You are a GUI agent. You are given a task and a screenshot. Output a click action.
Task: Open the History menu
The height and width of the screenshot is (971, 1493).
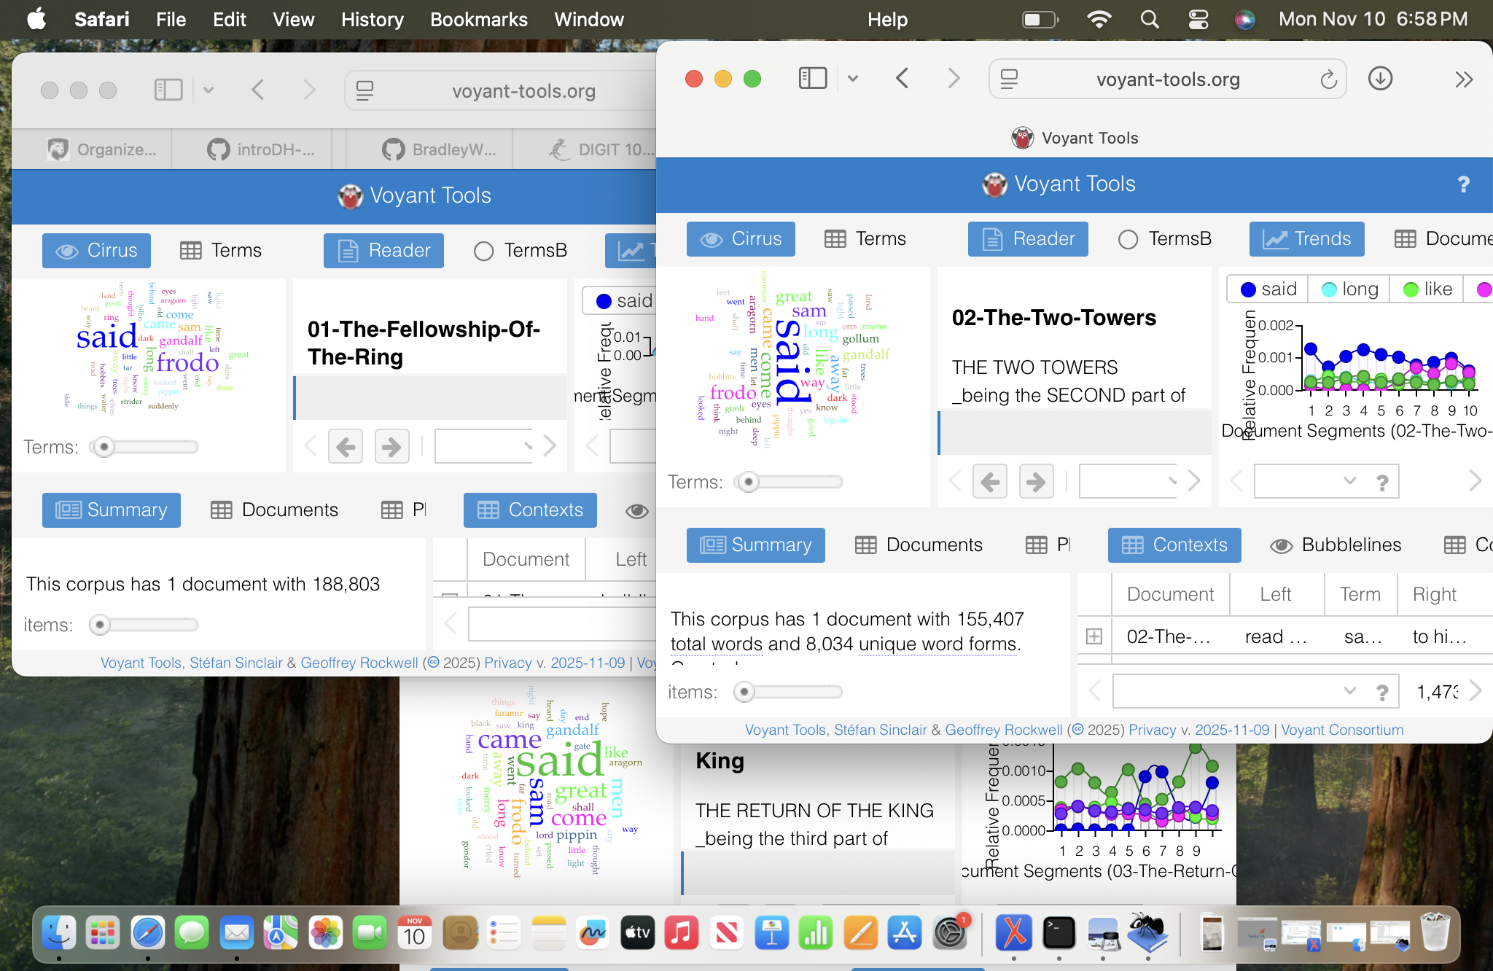(x=372, y=20)
